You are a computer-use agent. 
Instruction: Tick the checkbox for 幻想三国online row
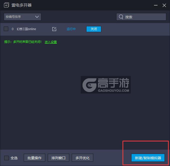[x=6, y=29]
